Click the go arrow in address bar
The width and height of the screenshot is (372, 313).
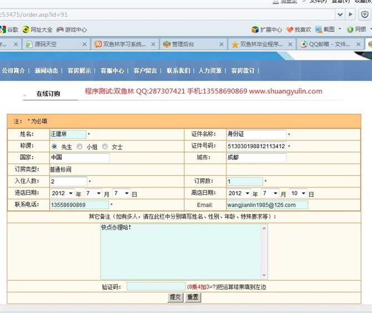pos(351,14)
